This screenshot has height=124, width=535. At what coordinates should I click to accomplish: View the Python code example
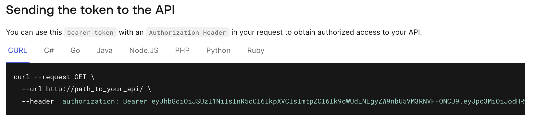[218, 51]
